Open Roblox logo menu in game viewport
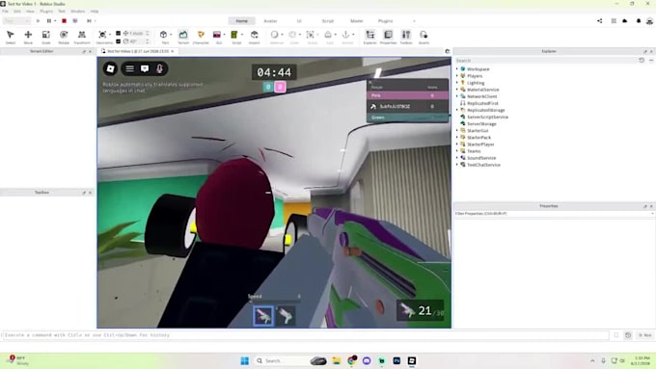The height and width of the screenshot is (369, 656). coord(110,68)
